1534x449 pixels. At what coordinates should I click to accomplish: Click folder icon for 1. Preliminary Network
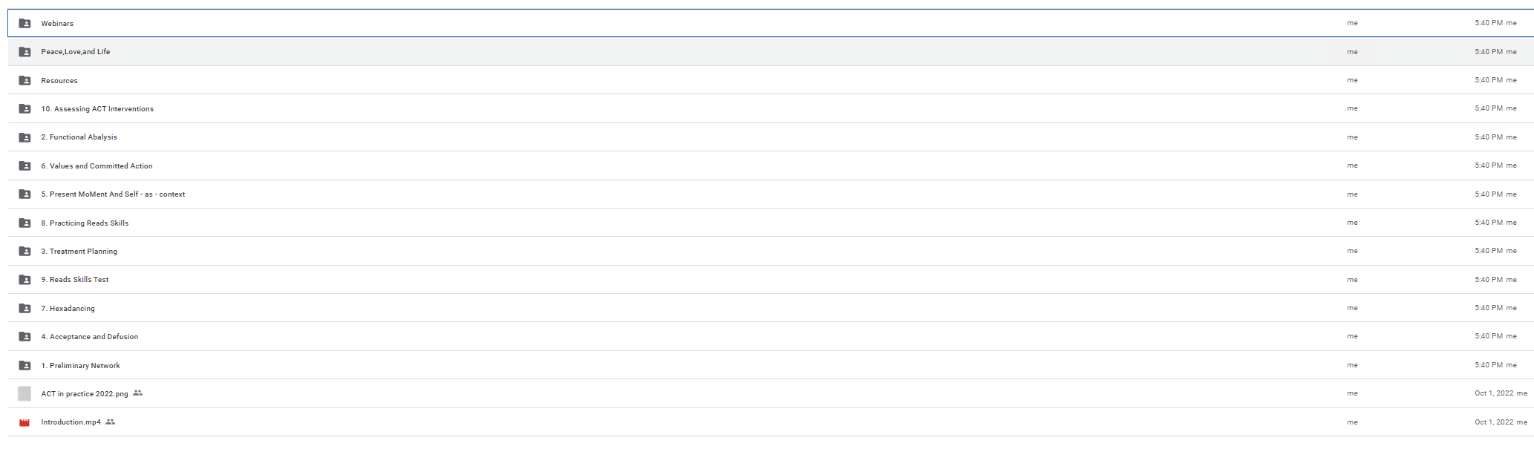[x=25, y=365]
